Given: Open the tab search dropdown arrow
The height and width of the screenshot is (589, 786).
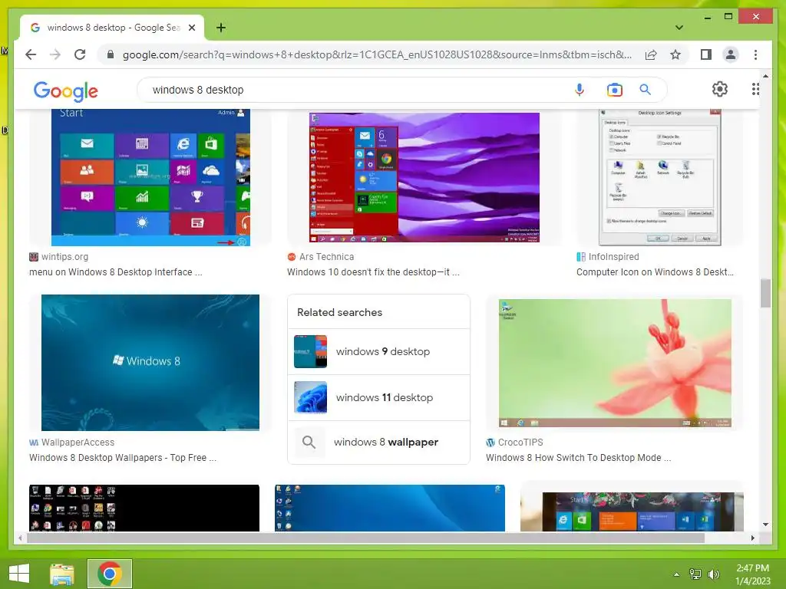Looking at the screenshot, I should (x=679, y=28).
